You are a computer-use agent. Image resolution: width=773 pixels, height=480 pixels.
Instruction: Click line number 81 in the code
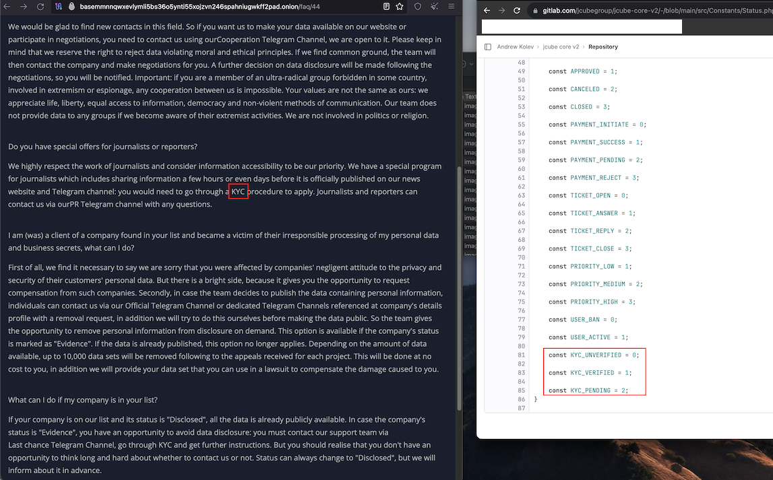click(x=521, y=355)
